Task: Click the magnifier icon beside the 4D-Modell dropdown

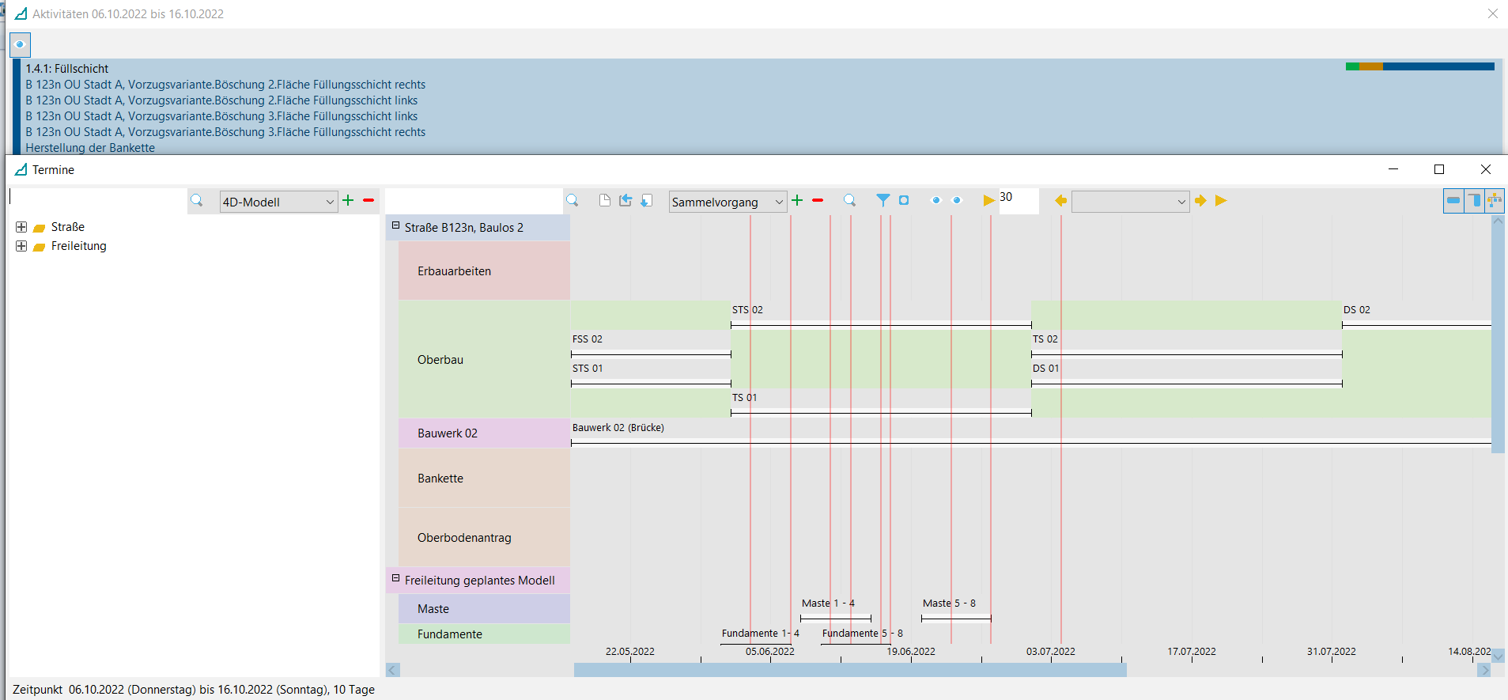Action: click(x=197, y=201)
